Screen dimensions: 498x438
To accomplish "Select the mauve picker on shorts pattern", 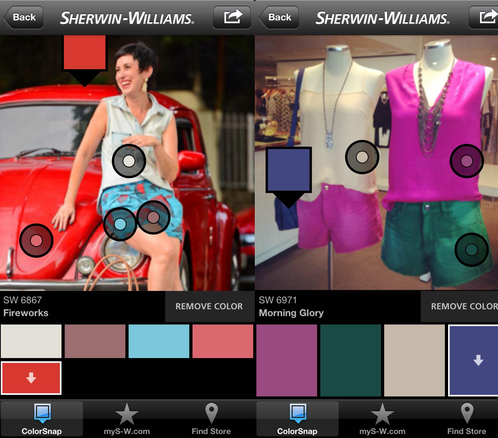I will (x=153, y=217).
